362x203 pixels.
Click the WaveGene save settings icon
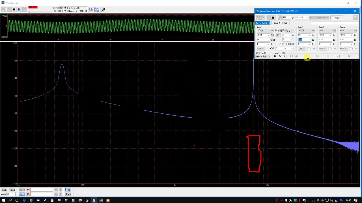[x=262, y=17]
